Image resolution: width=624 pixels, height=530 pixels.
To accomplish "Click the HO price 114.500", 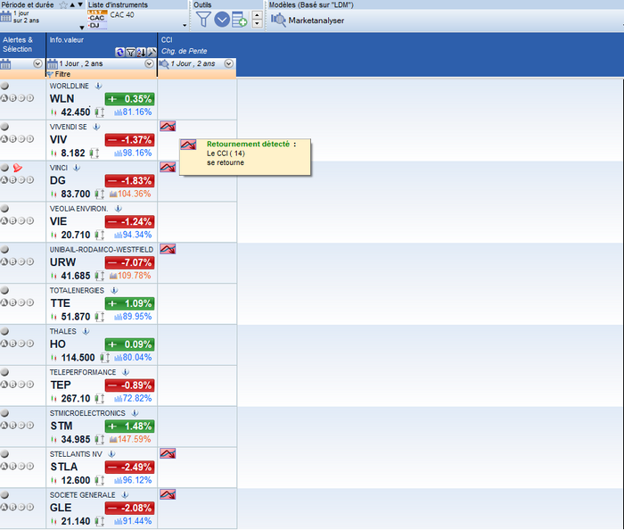I will (78, 358).
